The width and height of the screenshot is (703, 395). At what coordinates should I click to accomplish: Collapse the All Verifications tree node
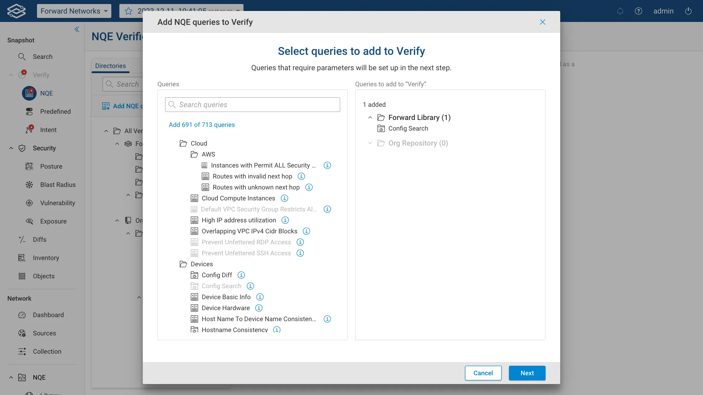pyautogui.click(x=106, y=131)
